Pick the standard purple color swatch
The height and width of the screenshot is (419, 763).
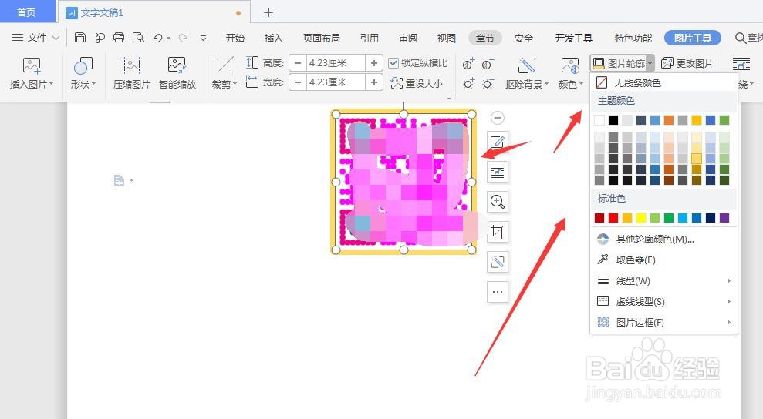tap(724, 218)
